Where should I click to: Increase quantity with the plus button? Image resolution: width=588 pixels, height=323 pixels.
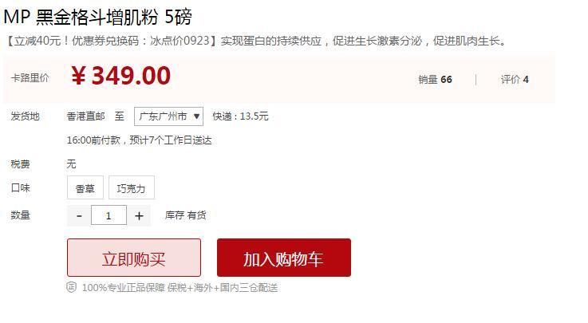(x=139, y=215)
